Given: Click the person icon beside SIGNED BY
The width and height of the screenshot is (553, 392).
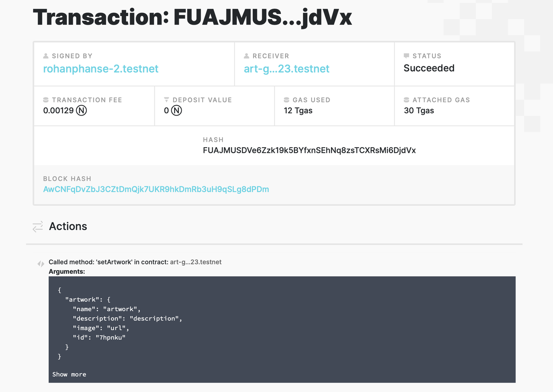Looking at the screenshot, I should point(46,56).
